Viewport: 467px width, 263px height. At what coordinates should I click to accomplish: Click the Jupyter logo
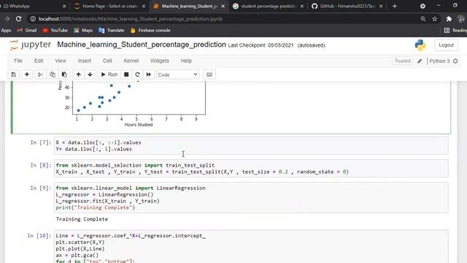[x=30, y=45]
